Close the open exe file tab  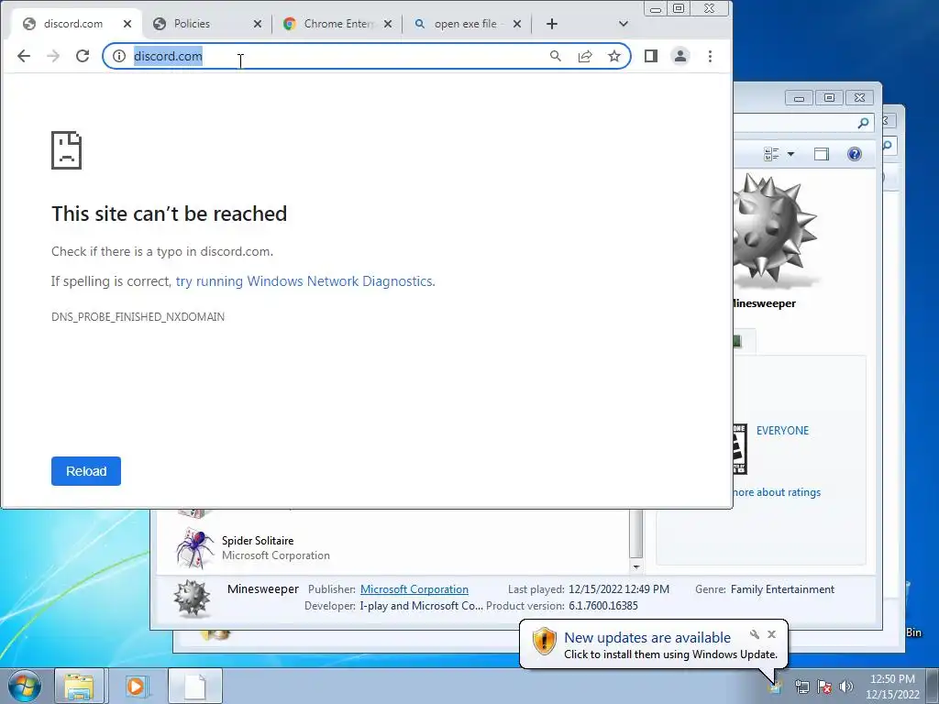[517, 24]
